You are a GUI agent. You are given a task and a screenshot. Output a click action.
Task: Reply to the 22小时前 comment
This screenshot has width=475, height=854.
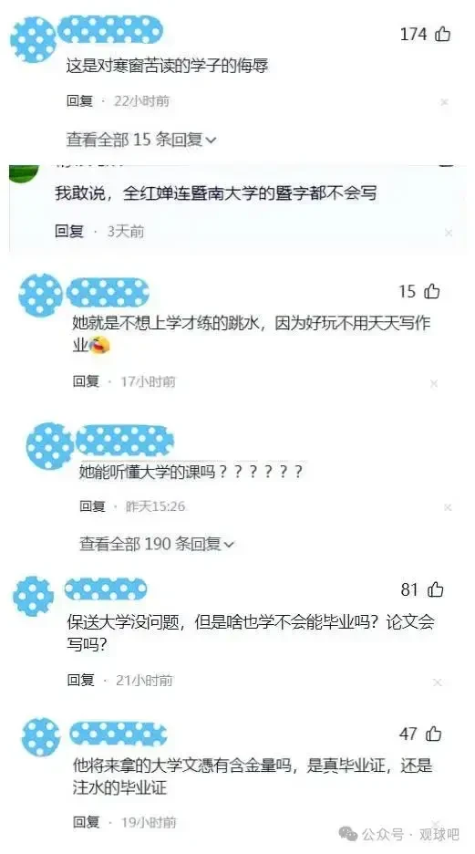click(x=80, y=100)
